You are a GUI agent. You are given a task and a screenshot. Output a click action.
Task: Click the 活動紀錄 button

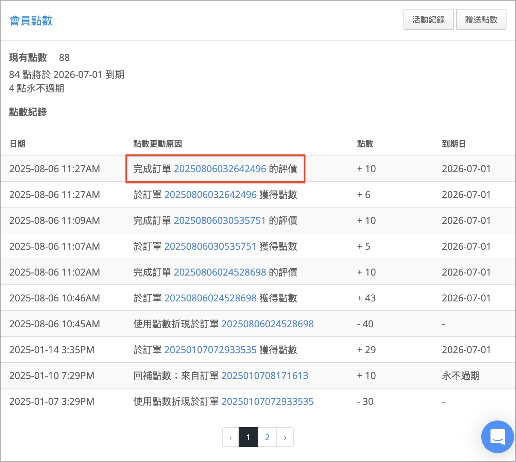428,20
